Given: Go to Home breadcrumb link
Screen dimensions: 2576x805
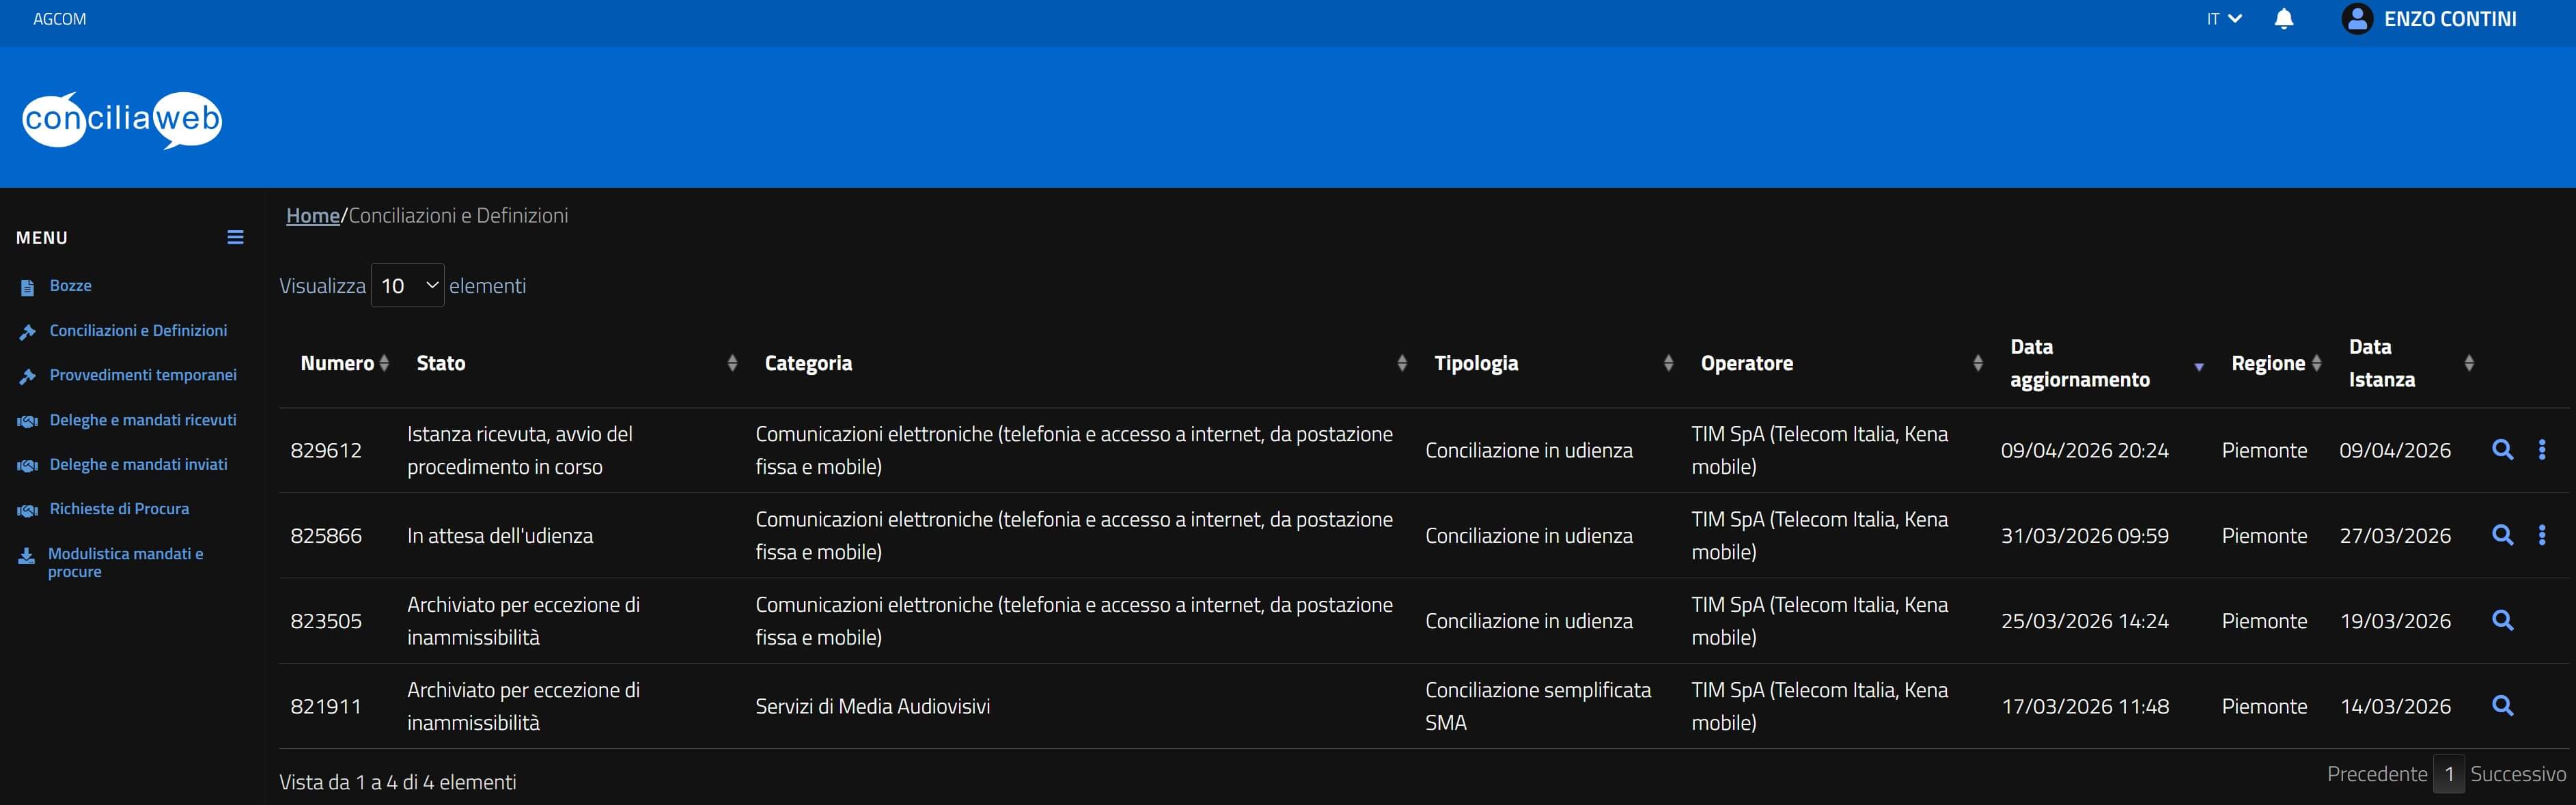Looking at the screenshot, I should click(x=312, y=216).
